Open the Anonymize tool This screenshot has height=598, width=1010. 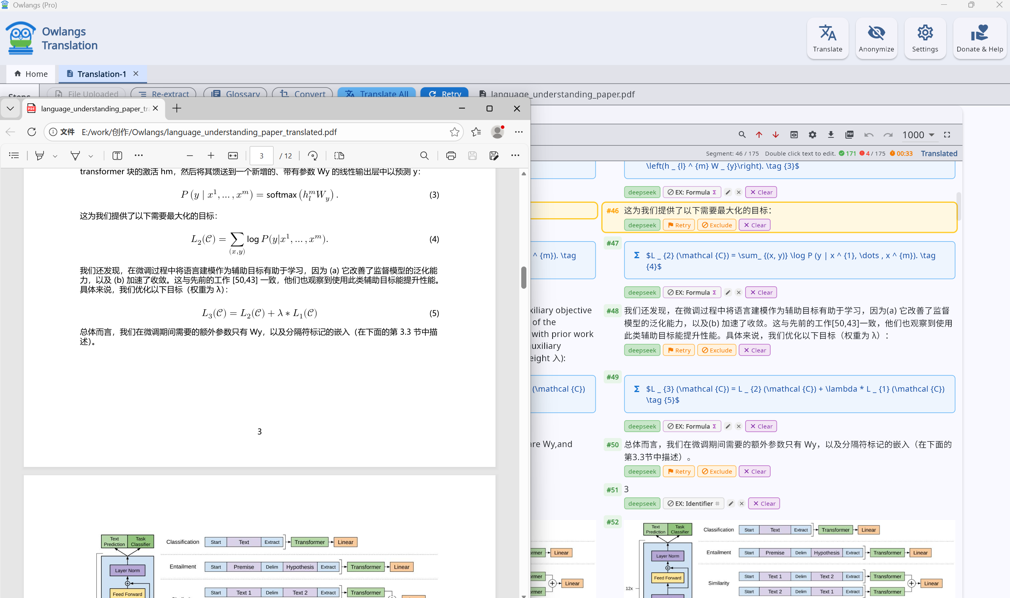point(876,39)
